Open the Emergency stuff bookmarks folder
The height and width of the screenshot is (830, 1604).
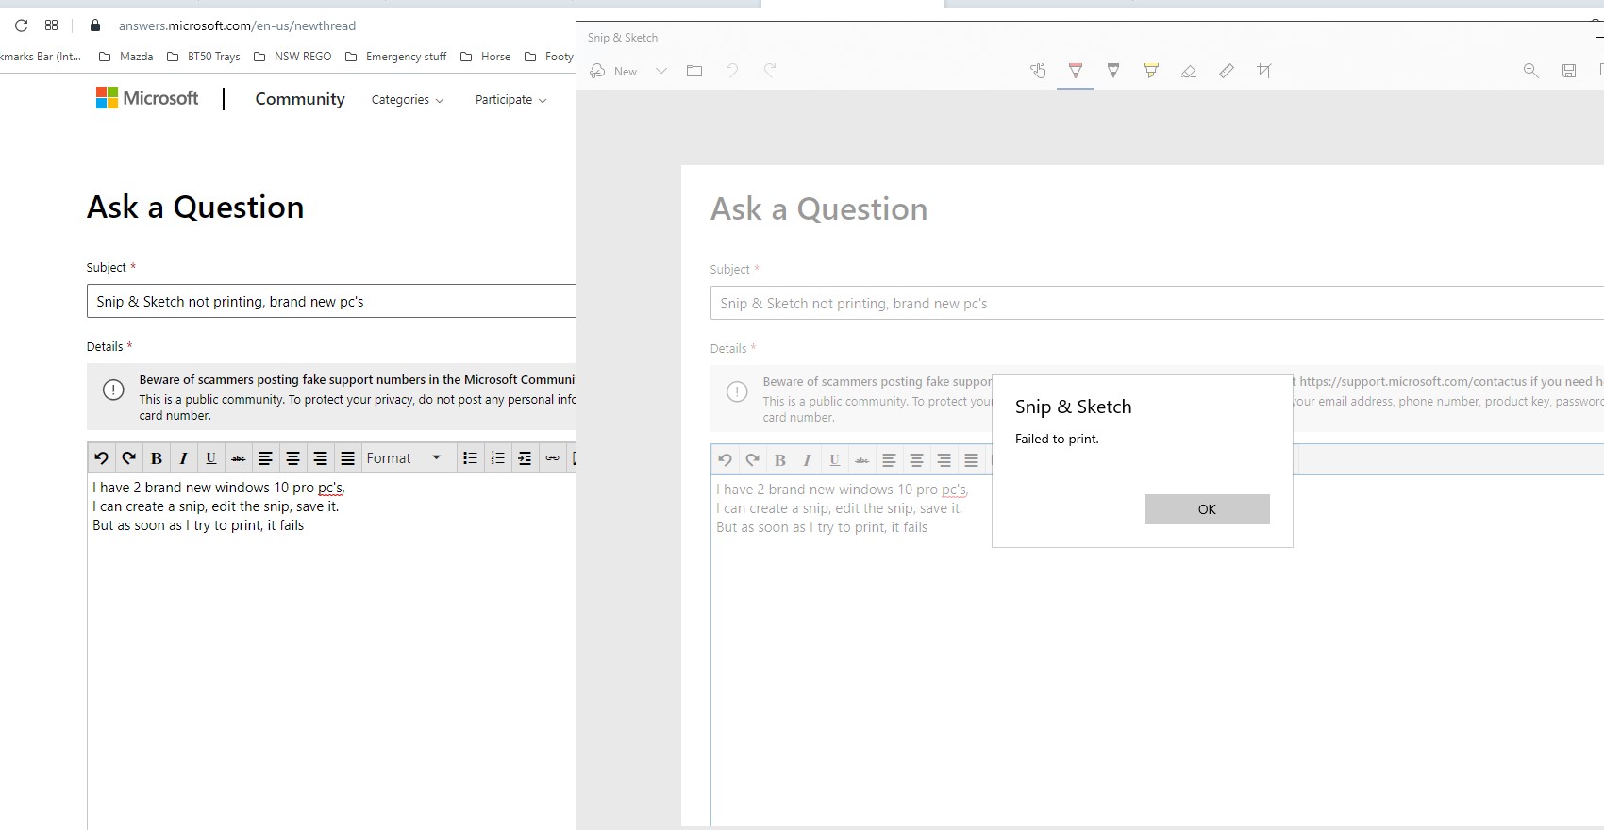[396, 57]
